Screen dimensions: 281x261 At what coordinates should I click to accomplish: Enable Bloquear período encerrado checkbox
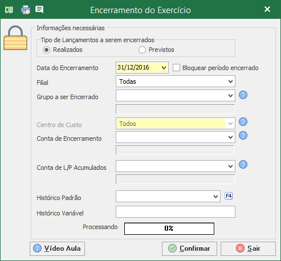(x=176, y=68)
